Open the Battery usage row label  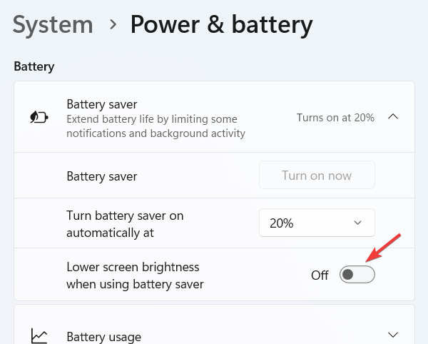click(x=103, y=336)
